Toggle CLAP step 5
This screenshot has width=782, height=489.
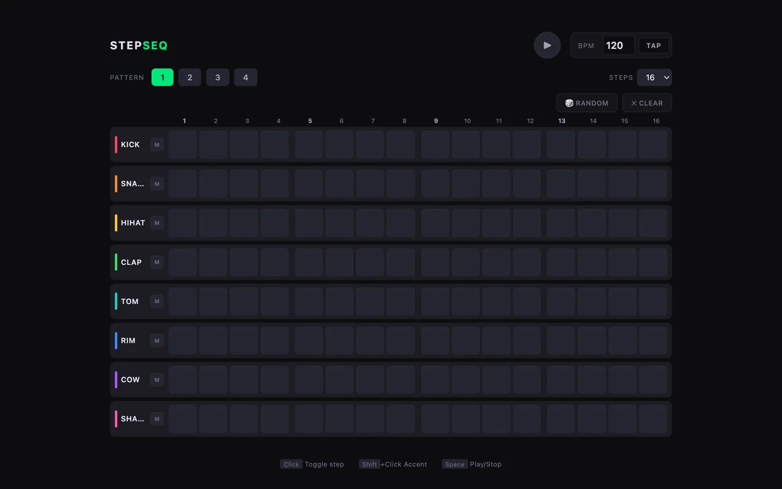[309, 262]
